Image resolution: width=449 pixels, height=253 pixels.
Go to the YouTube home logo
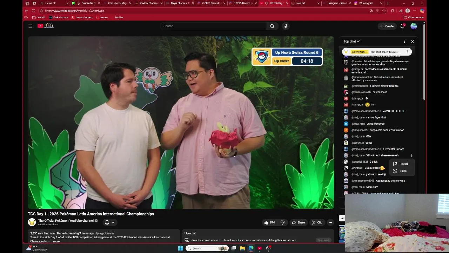tap(46, 26)
